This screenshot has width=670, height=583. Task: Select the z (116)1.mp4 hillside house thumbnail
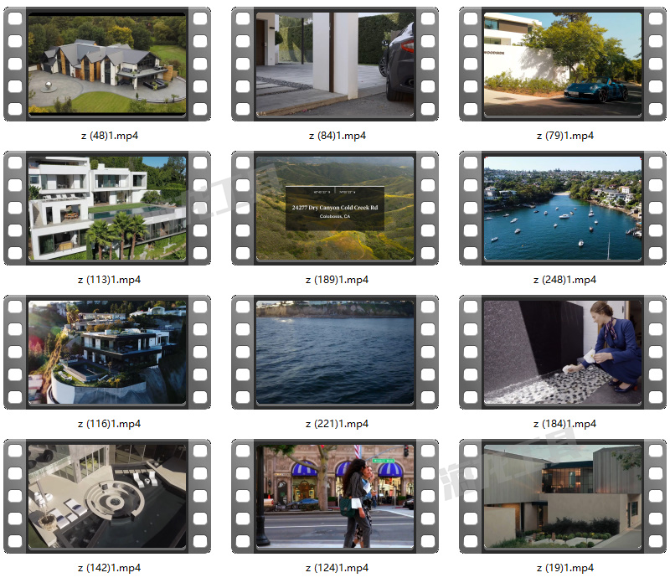[x=107, y=353]
